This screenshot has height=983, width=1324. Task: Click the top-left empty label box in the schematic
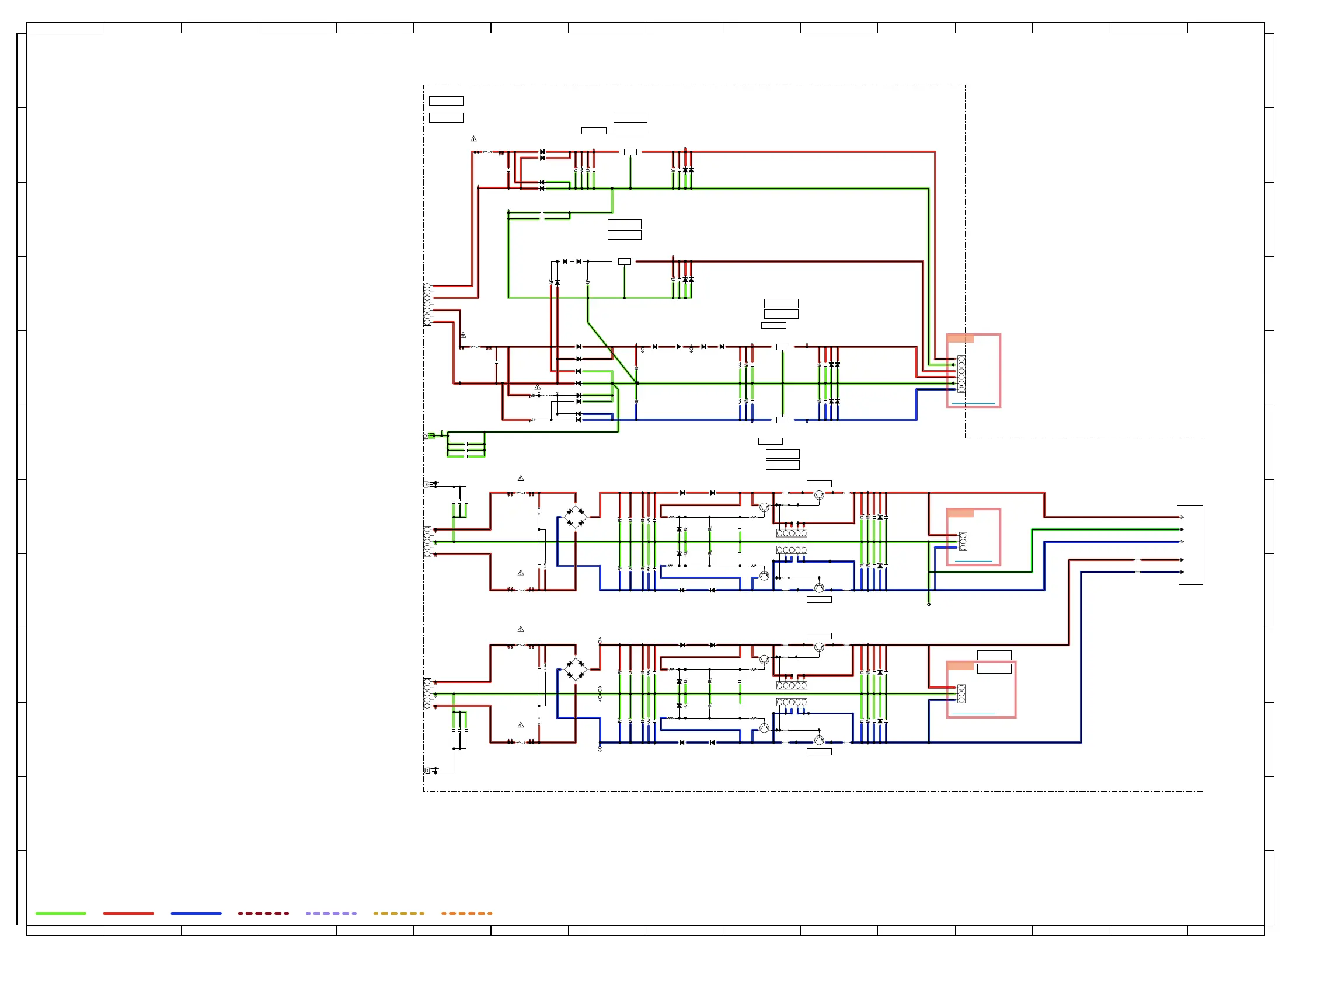click(445, 101)
